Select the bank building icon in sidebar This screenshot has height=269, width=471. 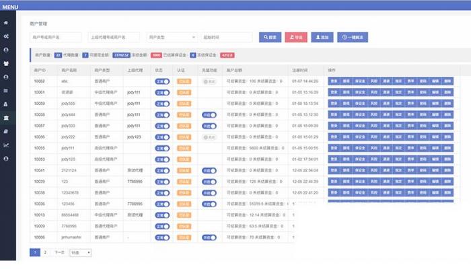point(6,118)
